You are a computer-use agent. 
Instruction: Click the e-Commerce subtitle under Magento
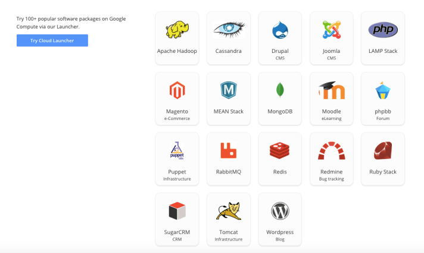177,118
